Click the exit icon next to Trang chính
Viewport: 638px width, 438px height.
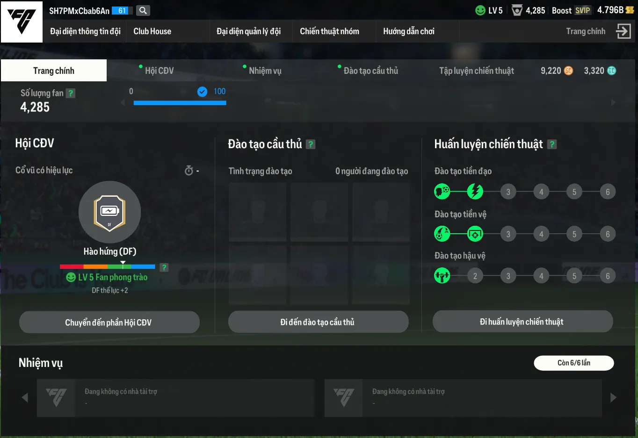point(623,31)
